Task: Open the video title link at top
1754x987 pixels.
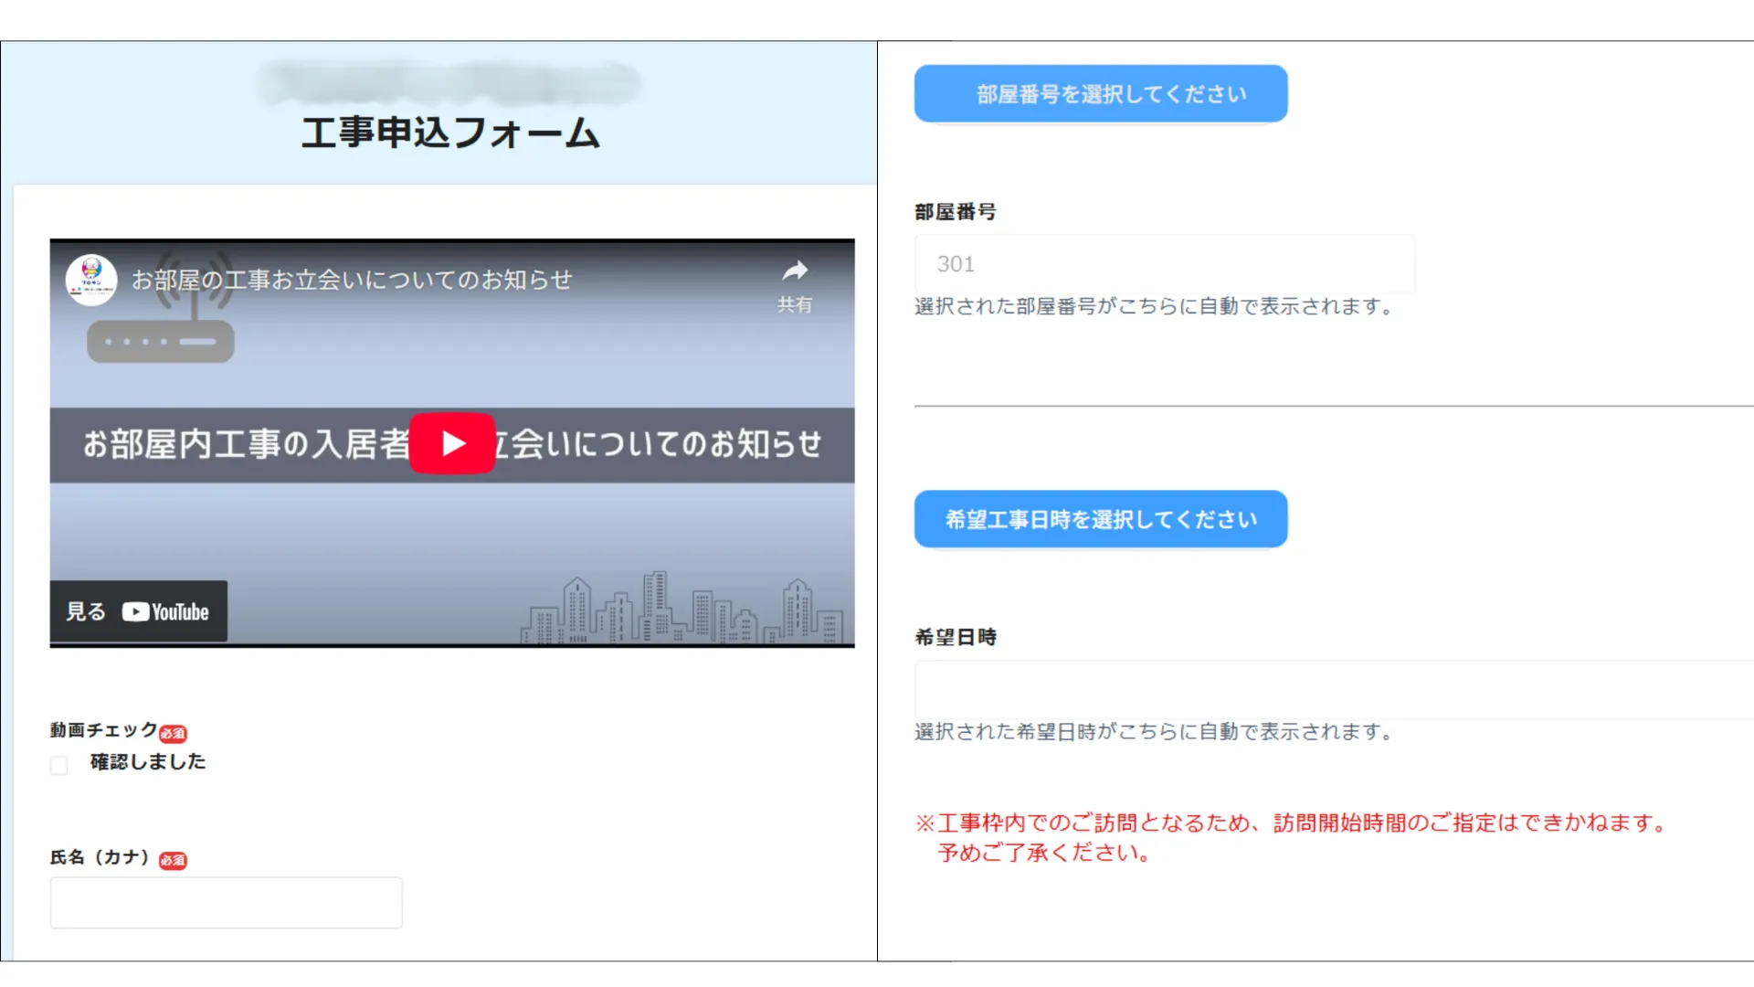Action: (352, 280)
